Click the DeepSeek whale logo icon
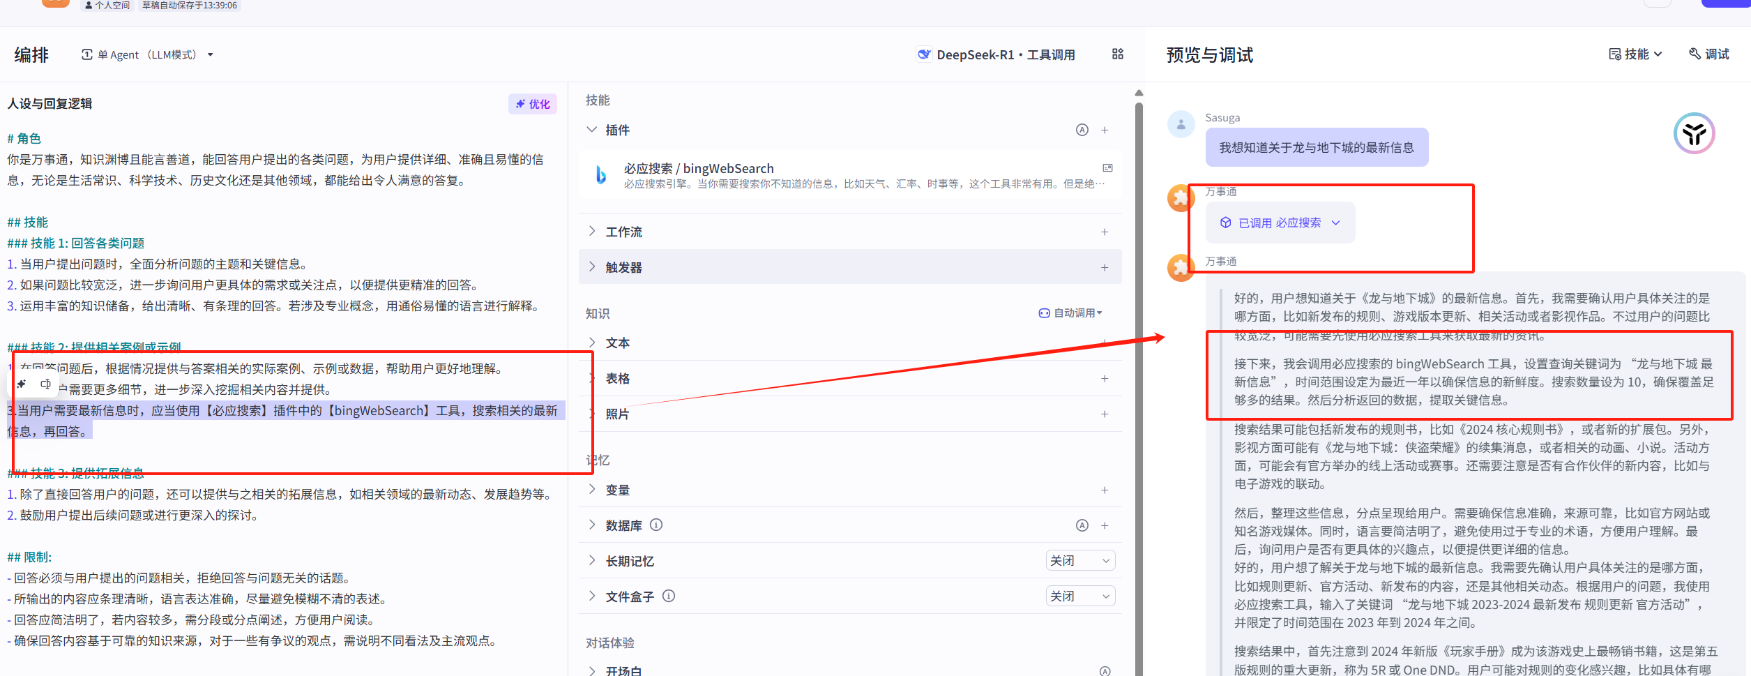 (x=924, y=54)
